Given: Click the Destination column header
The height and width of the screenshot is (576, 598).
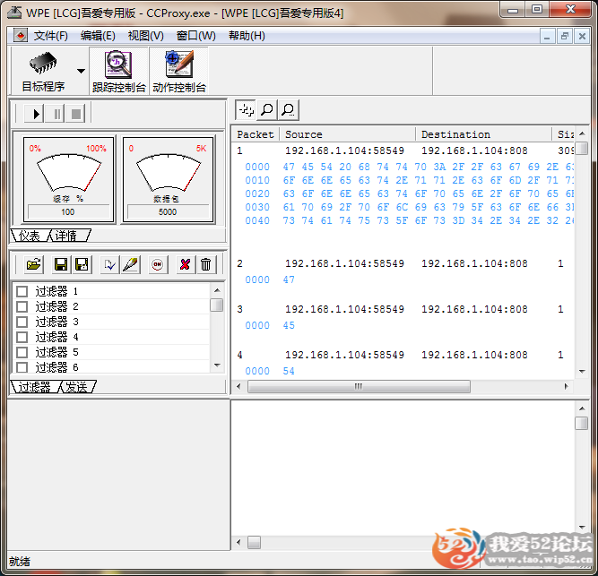Looking at the screenshot, I should (484, 134).
